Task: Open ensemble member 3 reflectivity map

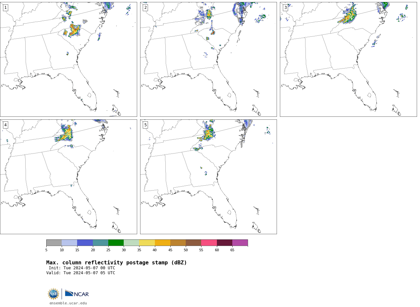Action: point(348,59)
